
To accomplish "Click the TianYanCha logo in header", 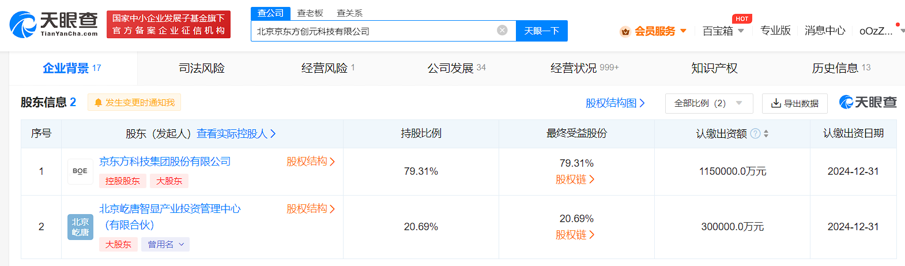I will pyautogui.click(x=54, y=24).
